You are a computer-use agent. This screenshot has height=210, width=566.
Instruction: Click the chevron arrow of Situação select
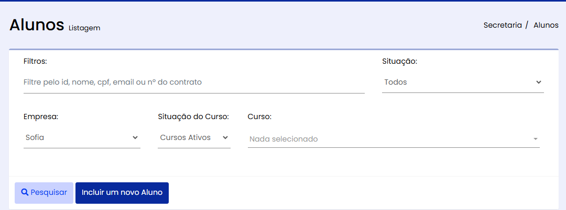click(x=538, y=83)
